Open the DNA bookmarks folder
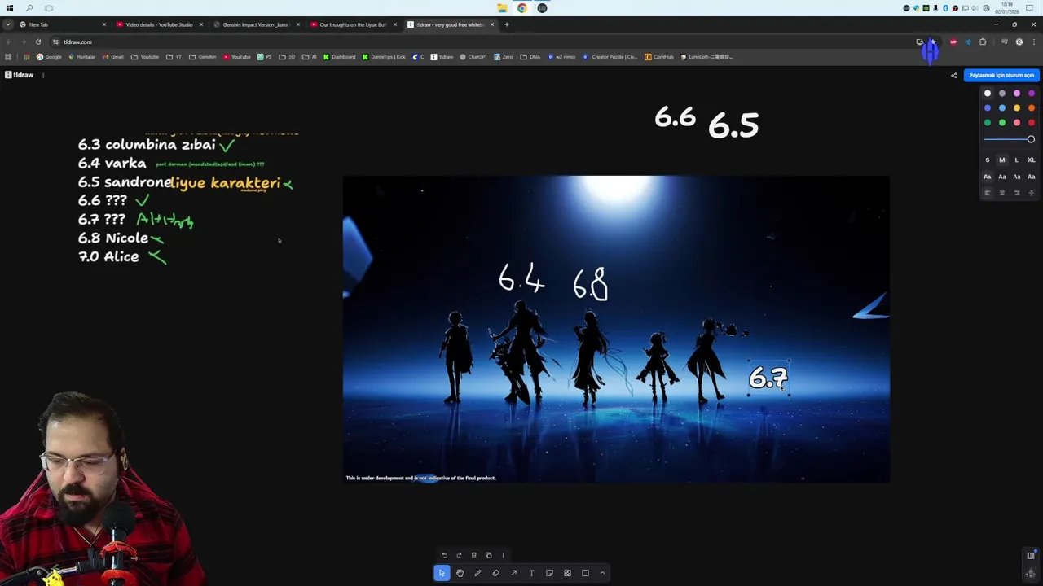 [530, 57]
